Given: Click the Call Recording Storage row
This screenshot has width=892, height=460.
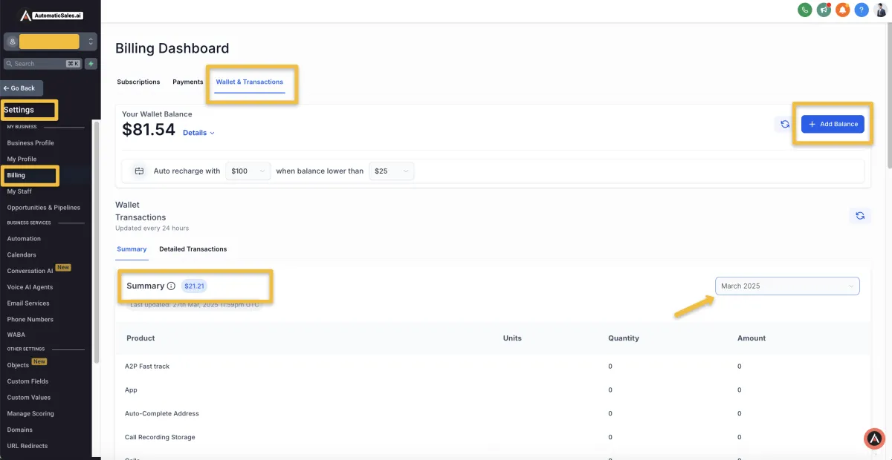Looking at the screenshot, I should [491, 437].
